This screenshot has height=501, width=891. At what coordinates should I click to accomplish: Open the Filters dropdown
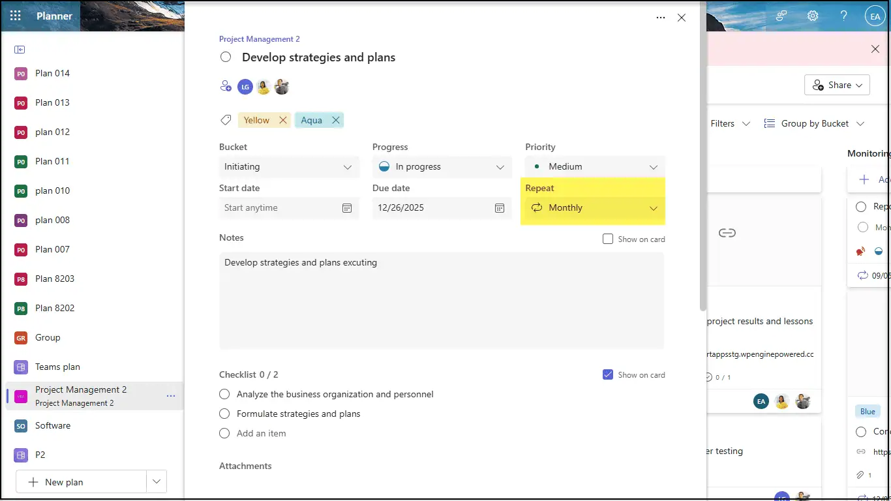tap(731, 123)
